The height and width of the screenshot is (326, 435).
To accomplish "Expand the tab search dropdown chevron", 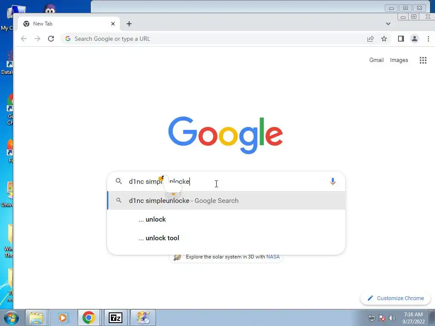I will (388, 24).
